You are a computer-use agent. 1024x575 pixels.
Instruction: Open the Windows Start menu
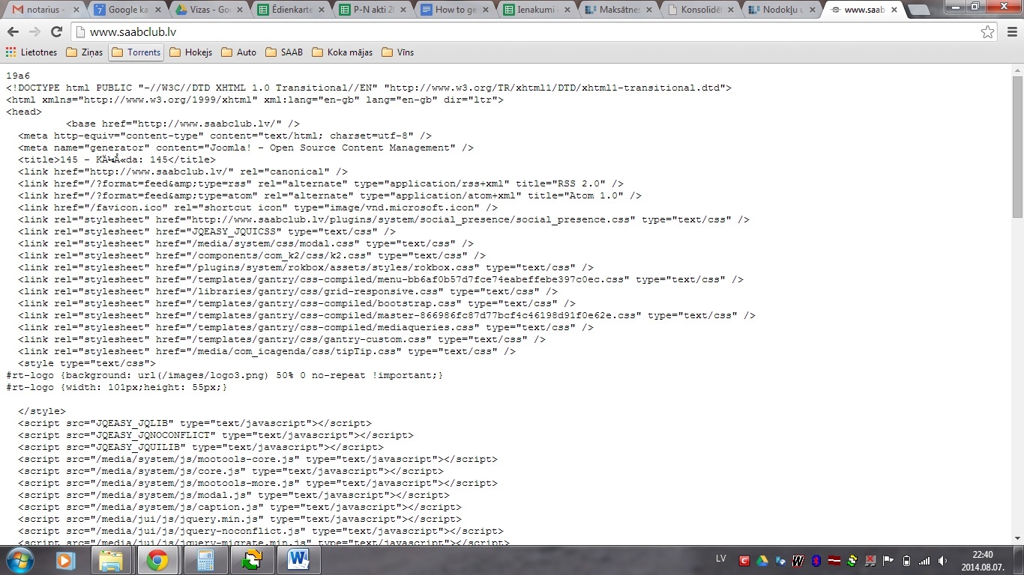20,560
